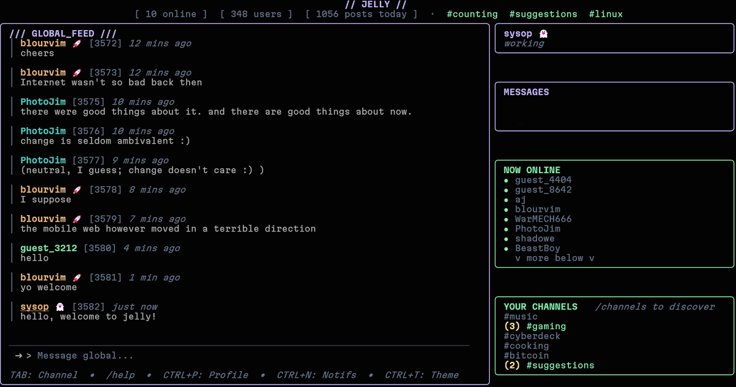Click the ghost icon on sysop's welcome message
Image resolution: width=736 pixels, height=387 pixels.
click(60, 306)
